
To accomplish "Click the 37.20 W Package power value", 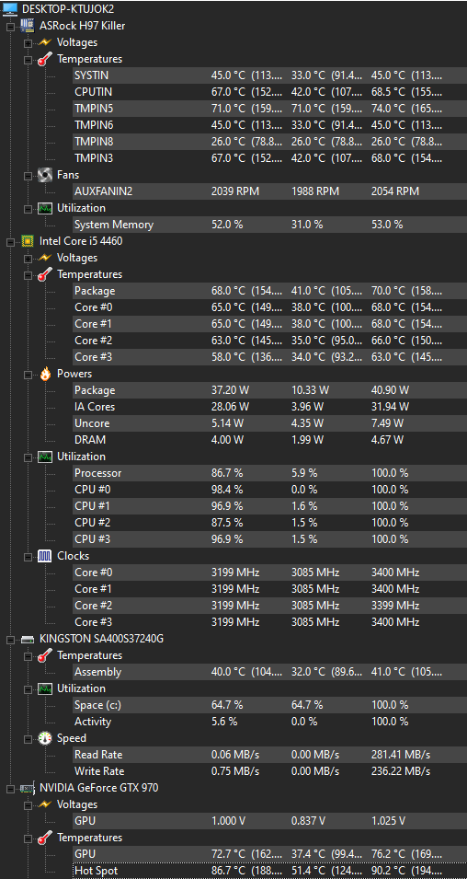I will point(230,390).
